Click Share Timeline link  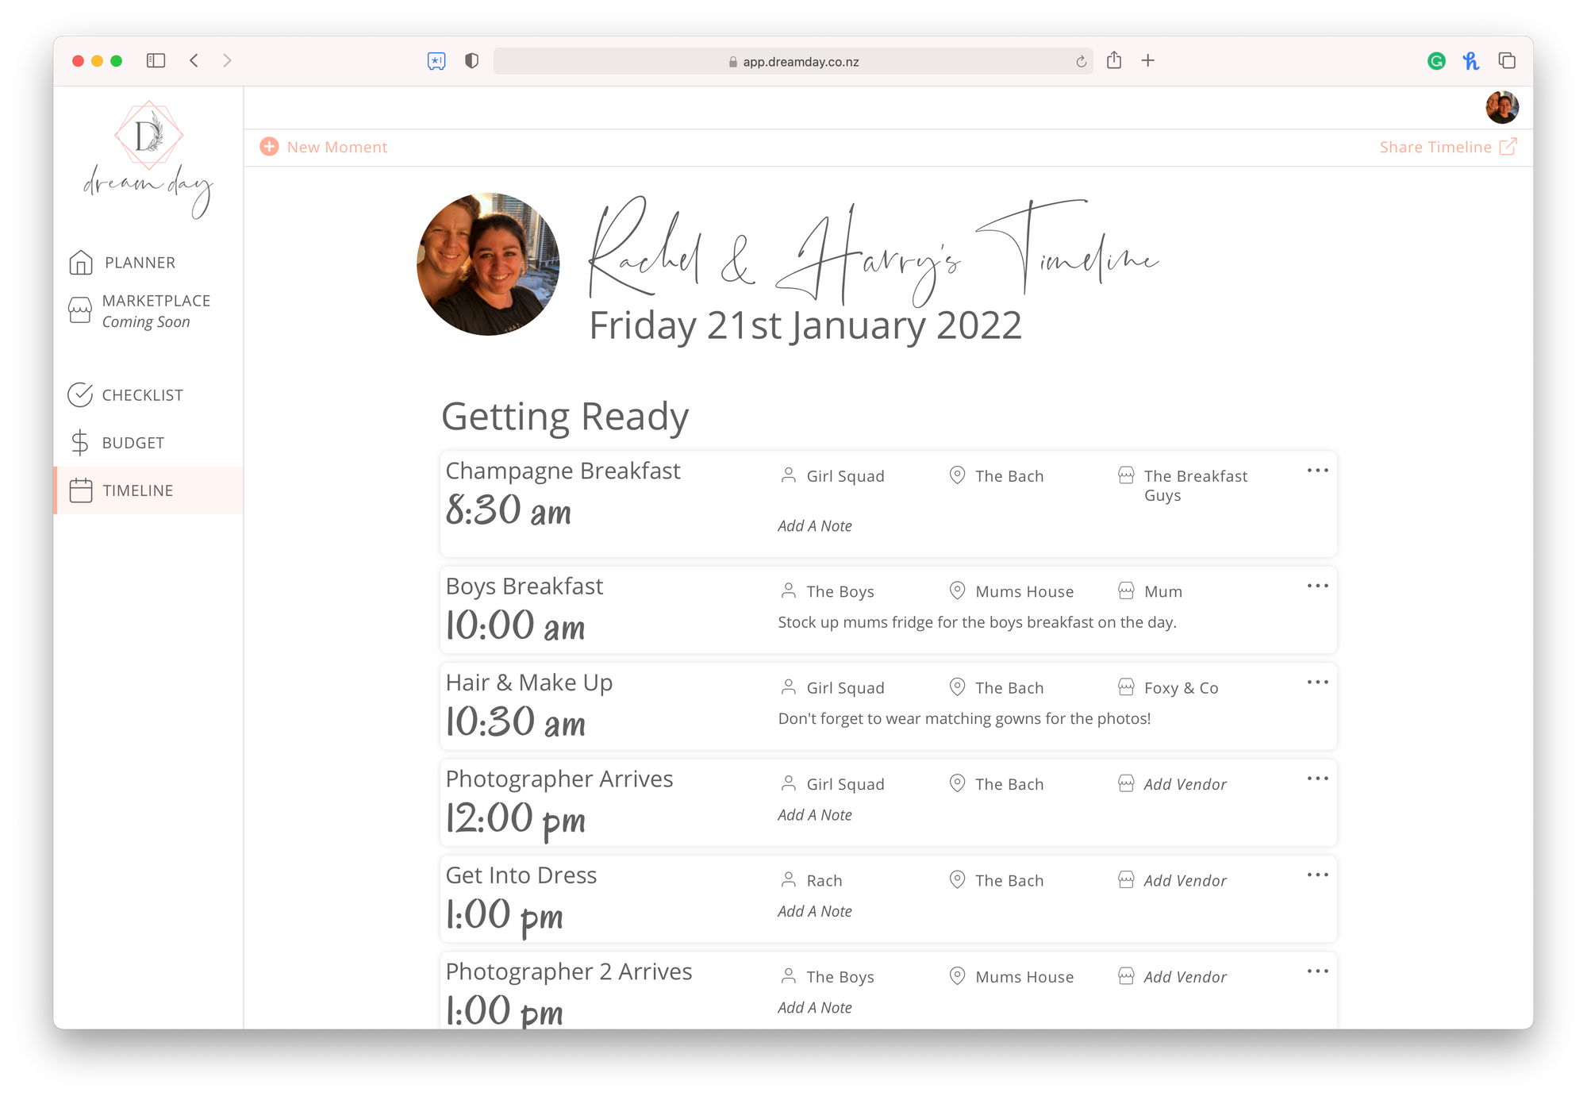coord(1435,147)
